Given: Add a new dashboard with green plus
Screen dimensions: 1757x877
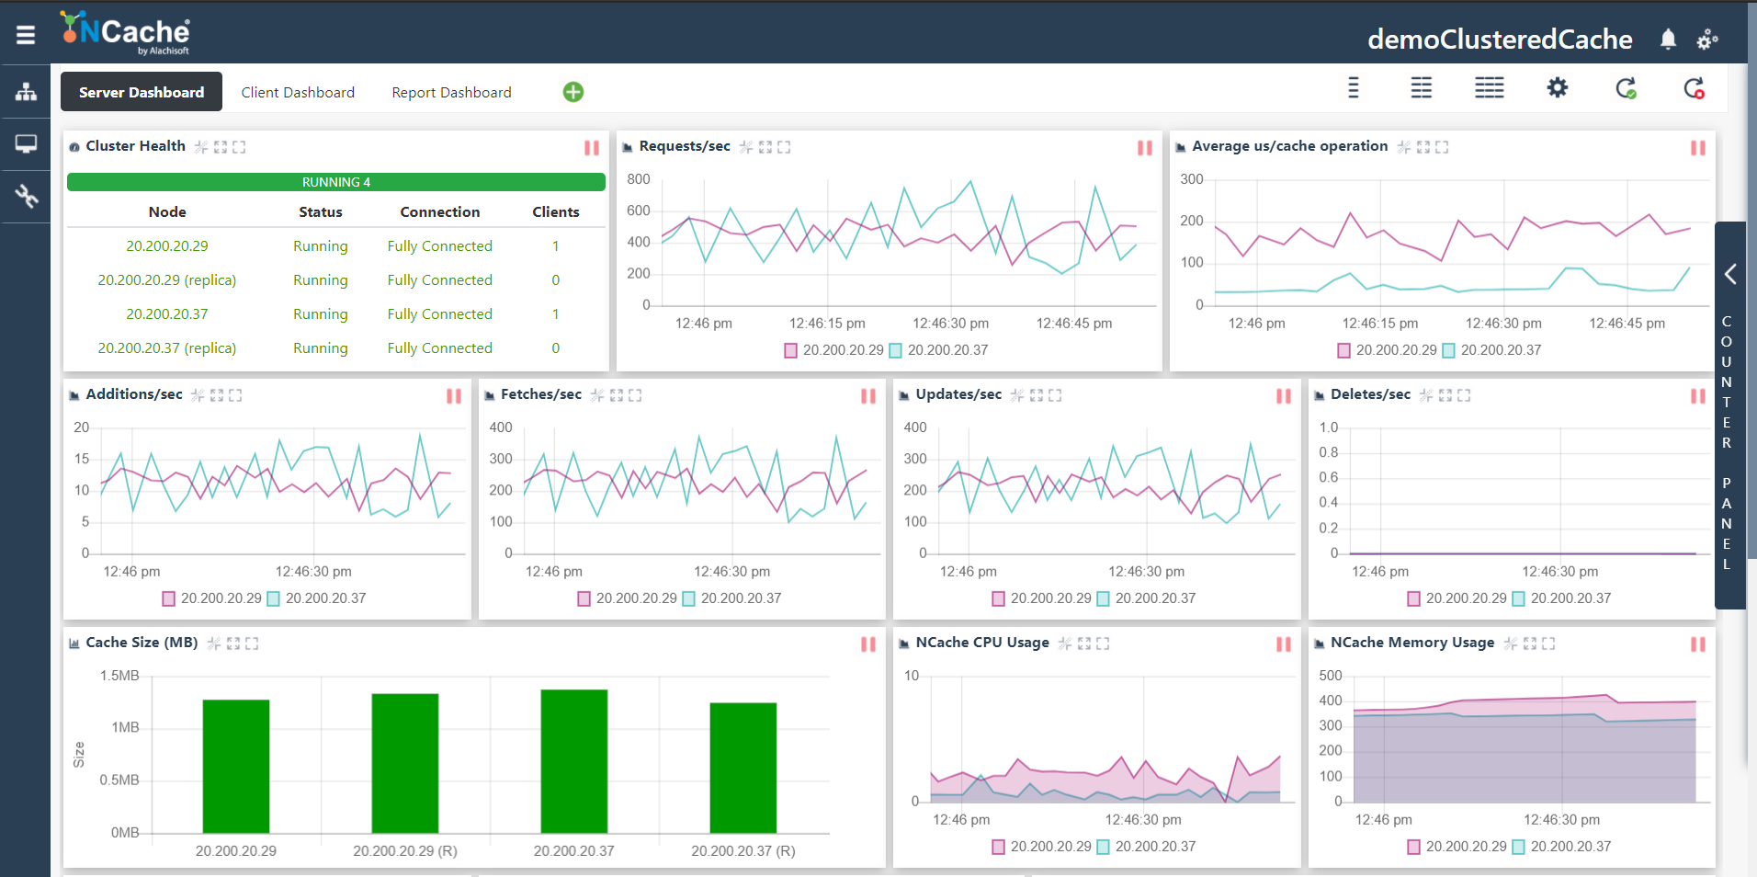Looking at the screenshot, I should (573, 92).
